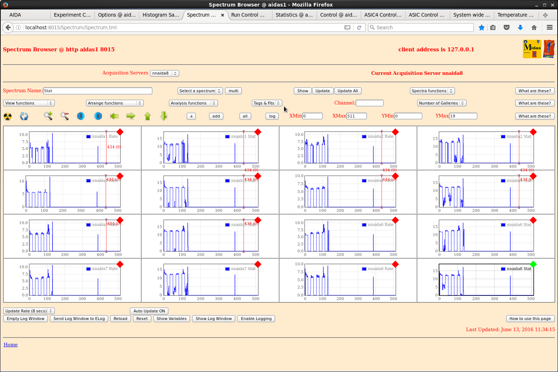Open the Temperature browser tab
Image resolution: width=558 pixels, height=372 pixels.
pos(515,15)
